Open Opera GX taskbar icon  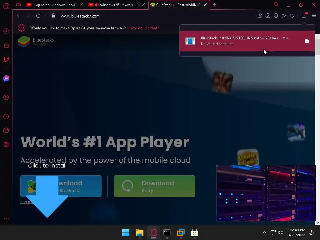coord(153,232)
